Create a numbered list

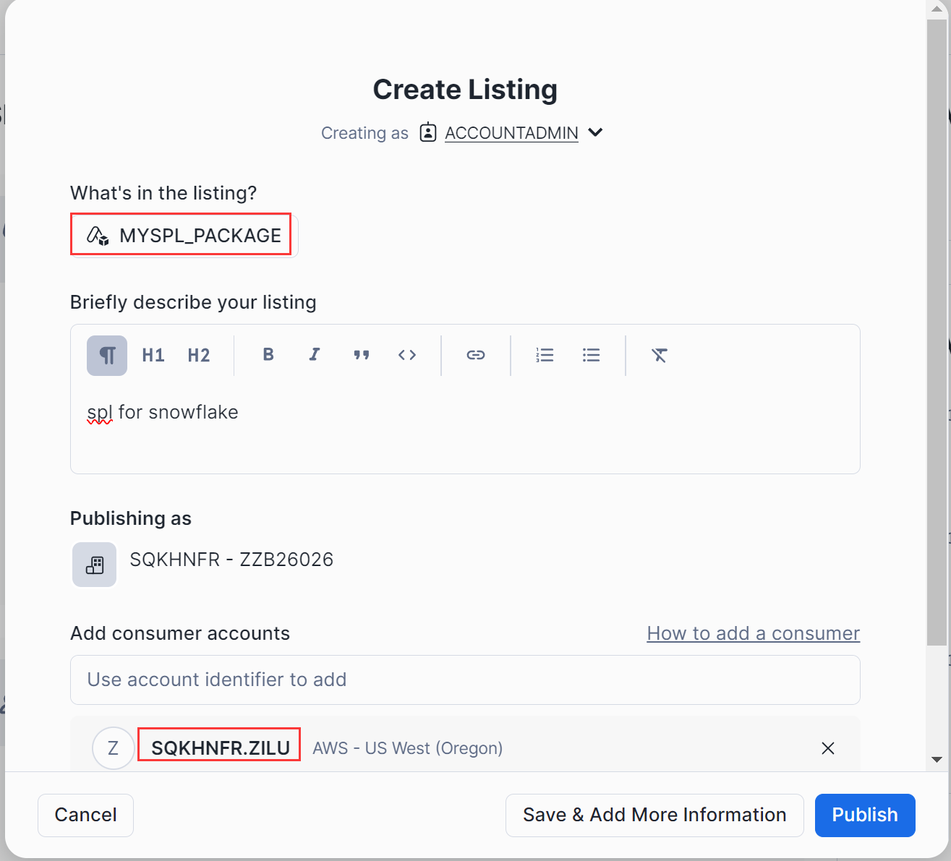pos(545,355)
